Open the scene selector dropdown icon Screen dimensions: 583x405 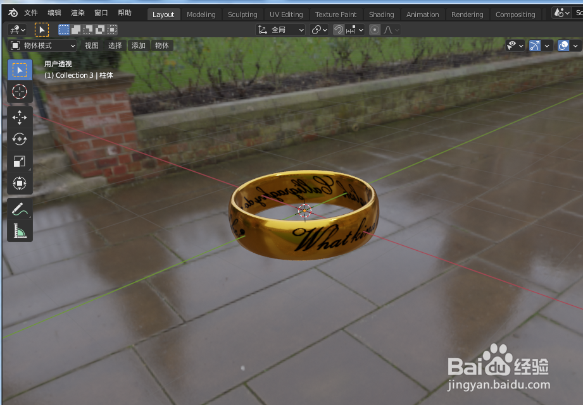[562, 13]
